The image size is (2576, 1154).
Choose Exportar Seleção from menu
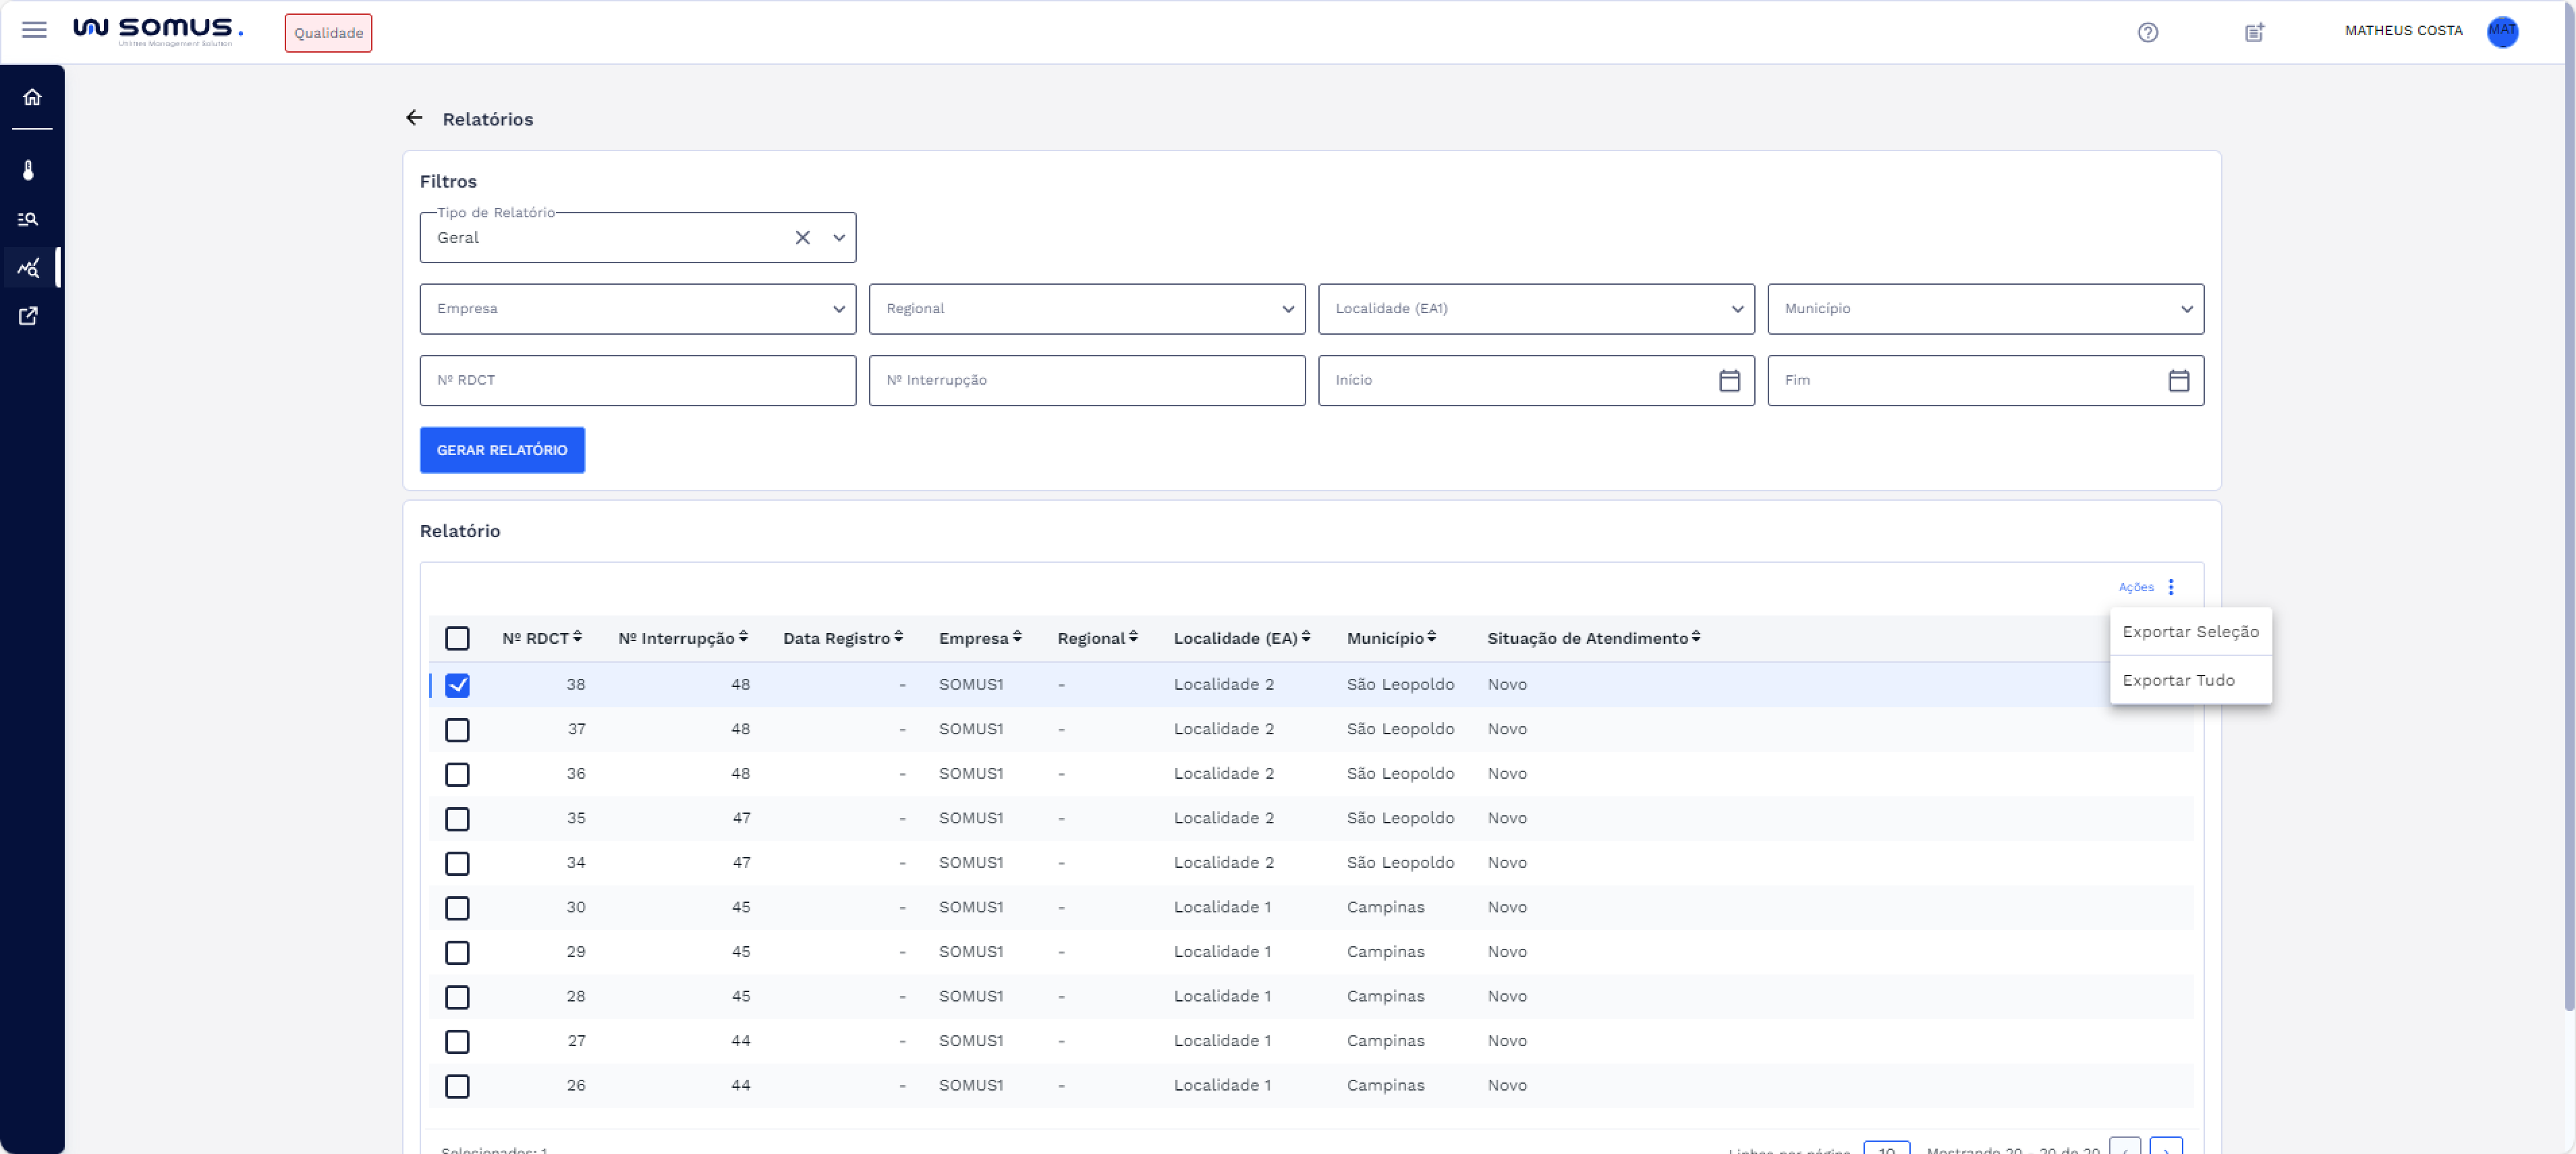point(2190,632)
